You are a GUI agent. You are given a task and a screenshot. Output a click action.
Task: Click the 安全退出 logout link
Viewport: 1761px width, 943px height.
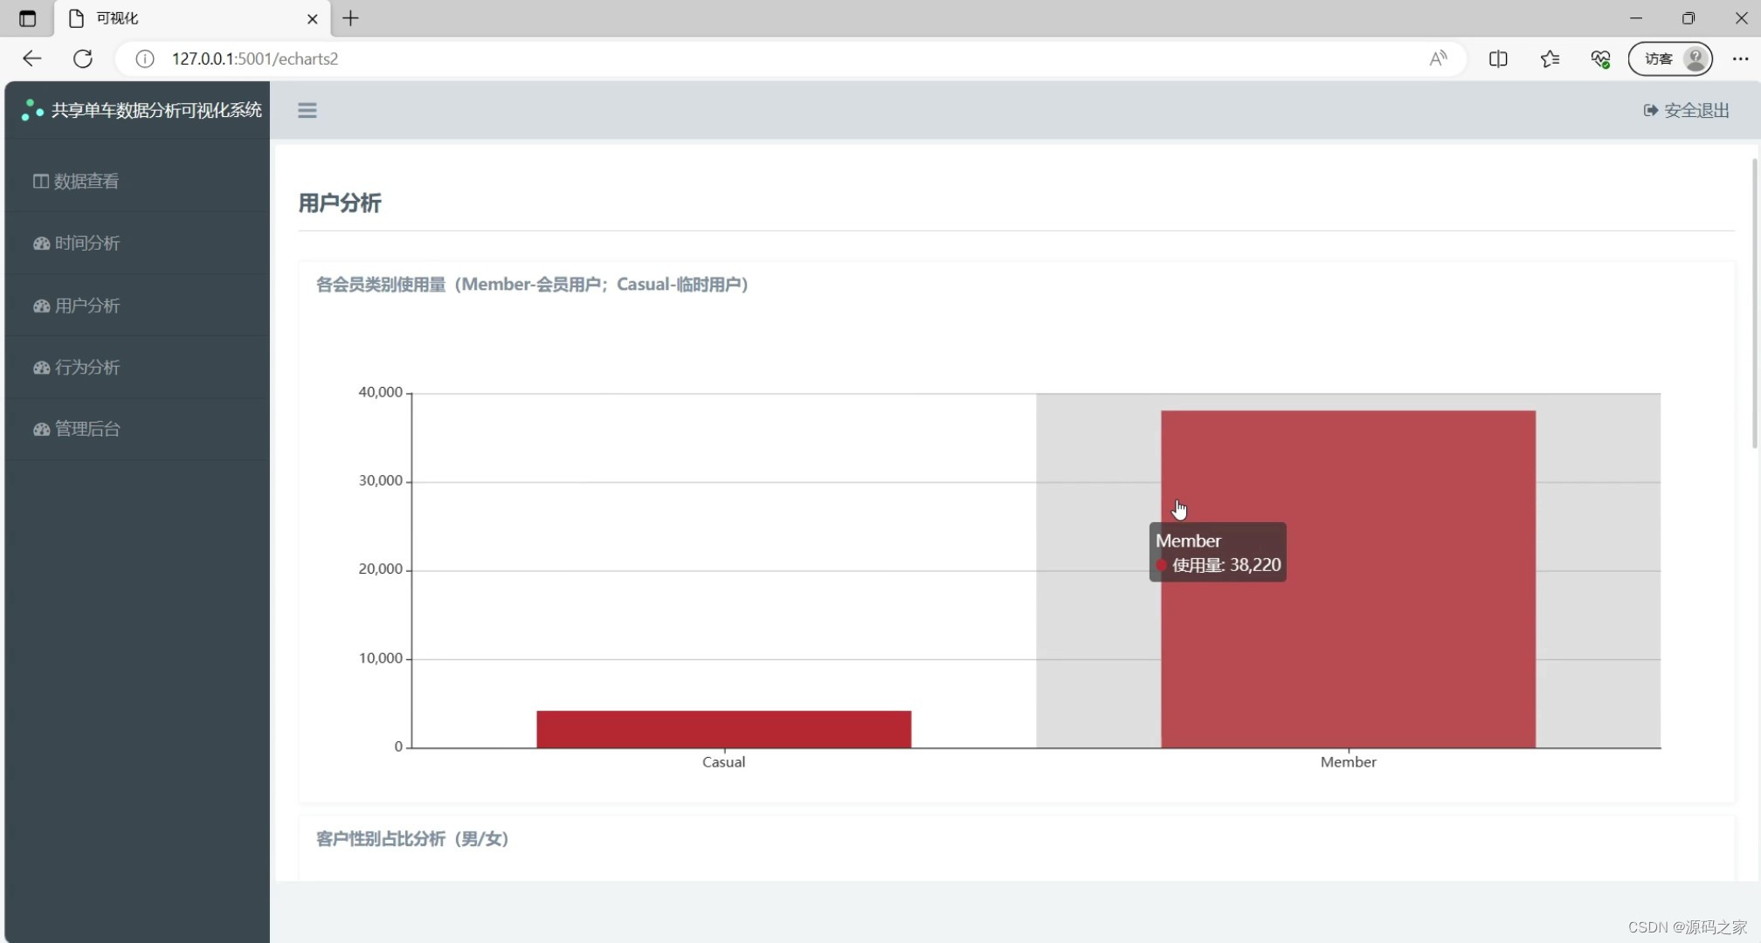(x=1686, y=110)
